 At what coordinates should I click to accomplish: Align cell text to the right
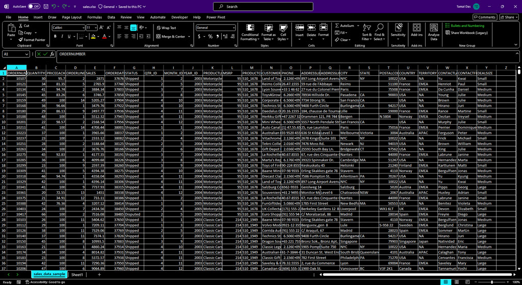[133, 37]
